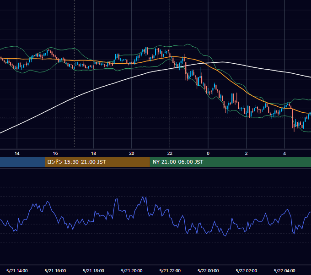The width and height of the screenshot is (311, 275).
Task: Select the NY 21:00-06:00 JST session bar
Action: 230,162
